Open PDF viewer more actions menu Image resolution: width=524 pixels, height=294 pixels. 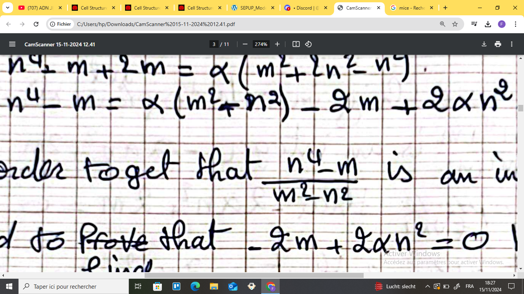[x=512, y=44]
